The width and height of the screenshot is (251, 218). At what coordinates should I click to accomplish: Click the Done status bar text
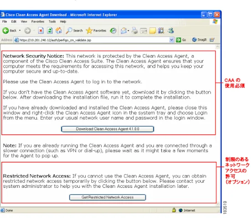9,210
